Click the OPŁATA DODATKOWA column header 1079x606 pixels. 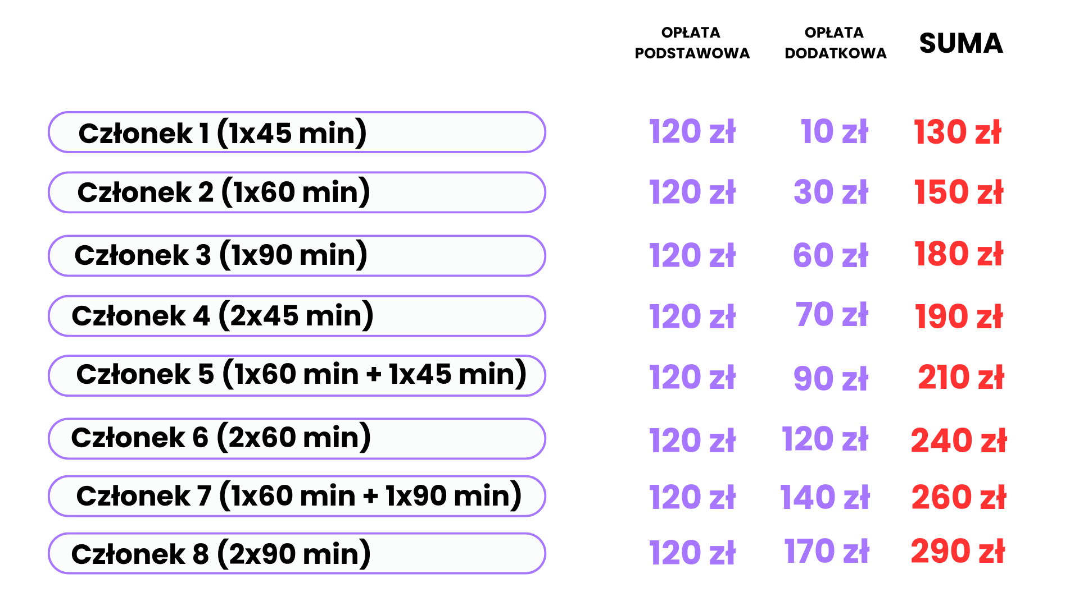coord(835,43)
